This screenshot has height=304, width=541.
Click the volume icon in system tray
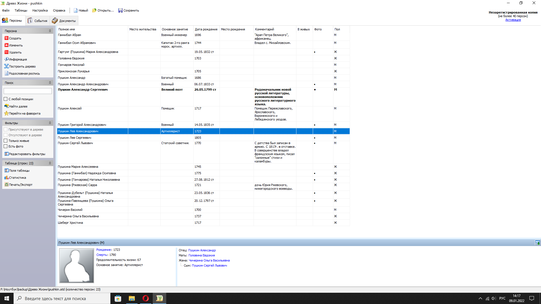[494, 298]
